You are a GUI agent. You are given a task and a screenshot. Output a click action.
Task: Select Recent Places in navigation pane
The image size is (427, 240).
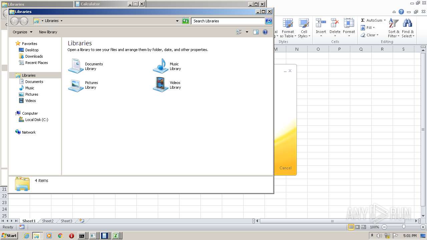pos(36,63)
